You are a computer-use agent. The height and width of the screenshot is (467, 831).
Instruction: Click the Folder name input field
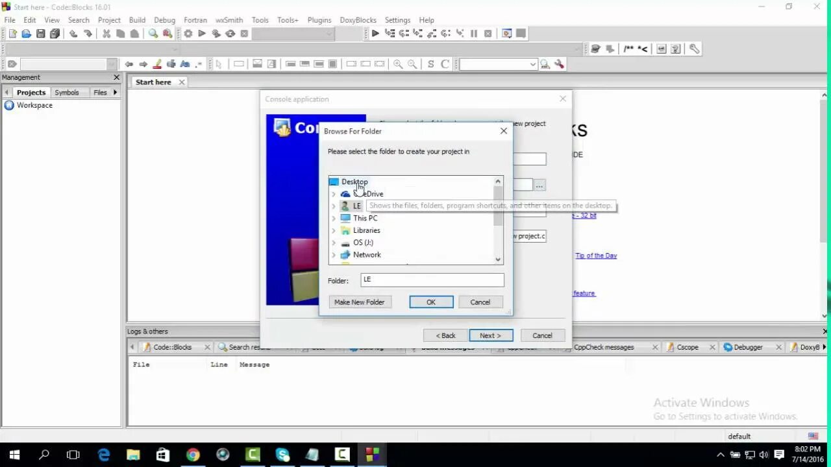click(x=432, y=280)
